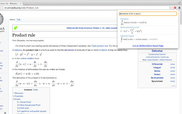Viewport: 182px width, 114px height.
Task: Jump to 3.4 Logarithms and quarter squares
Action: tap(32, 111)
